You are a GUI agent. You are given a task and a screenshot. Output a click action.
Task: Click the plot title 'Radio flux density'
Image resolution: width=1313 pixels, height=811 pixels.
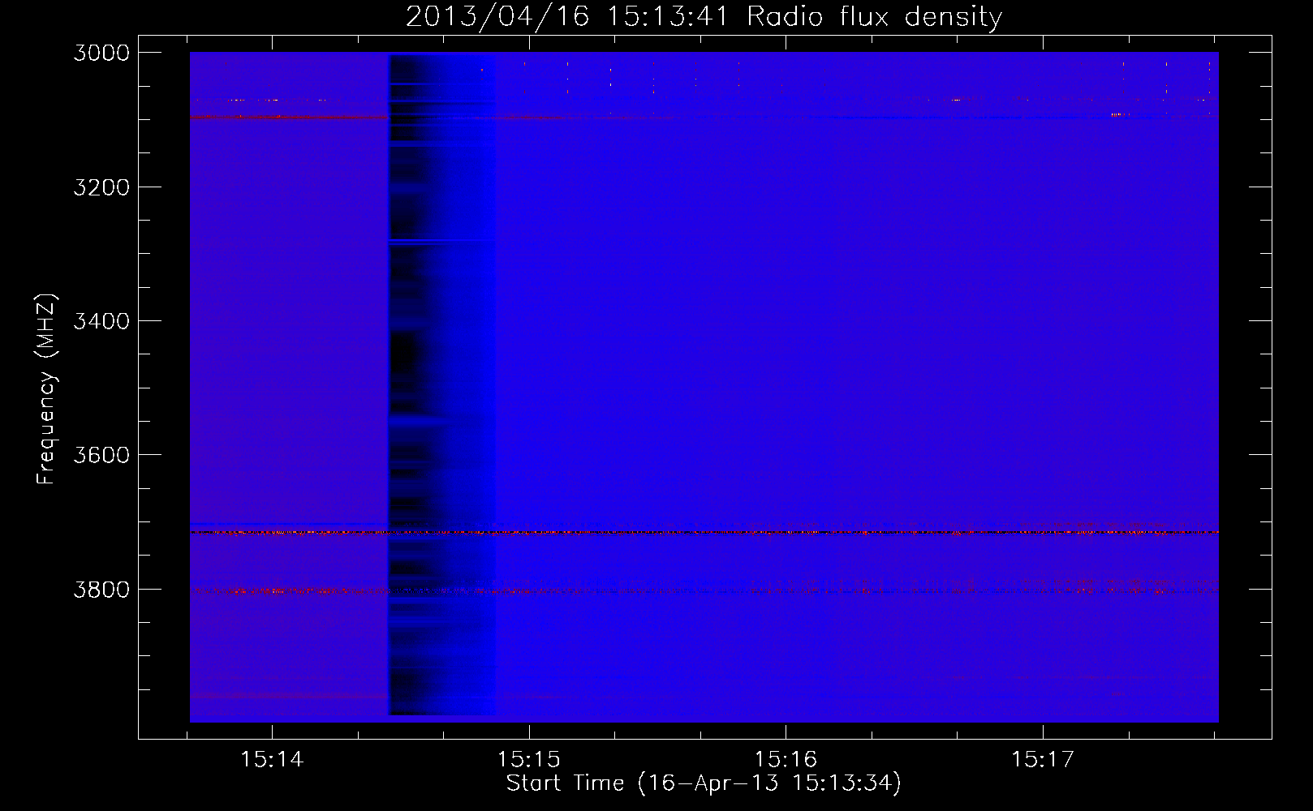pyautogui.click(x=875, y=17)
